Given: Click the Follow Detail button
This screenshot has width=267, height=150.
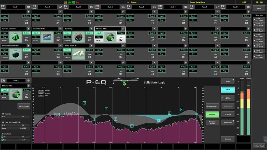Looking at the screenshot, I should click(x=259, y=146).
